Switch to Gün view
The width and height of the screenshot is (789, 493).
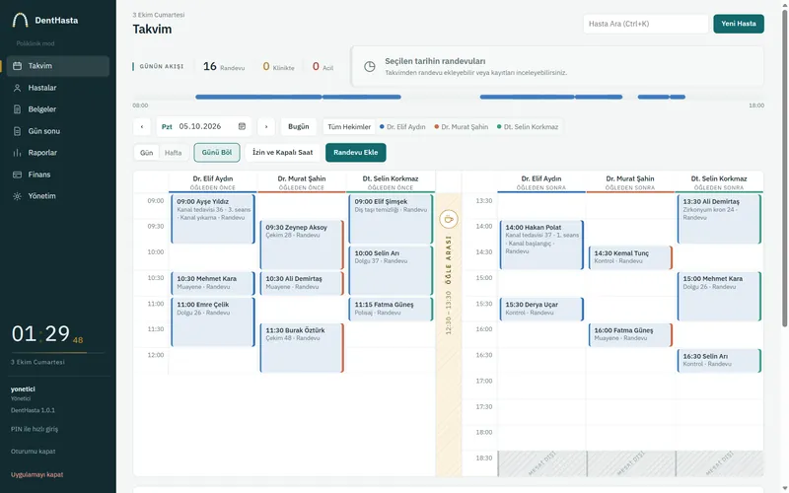(146, 153)
